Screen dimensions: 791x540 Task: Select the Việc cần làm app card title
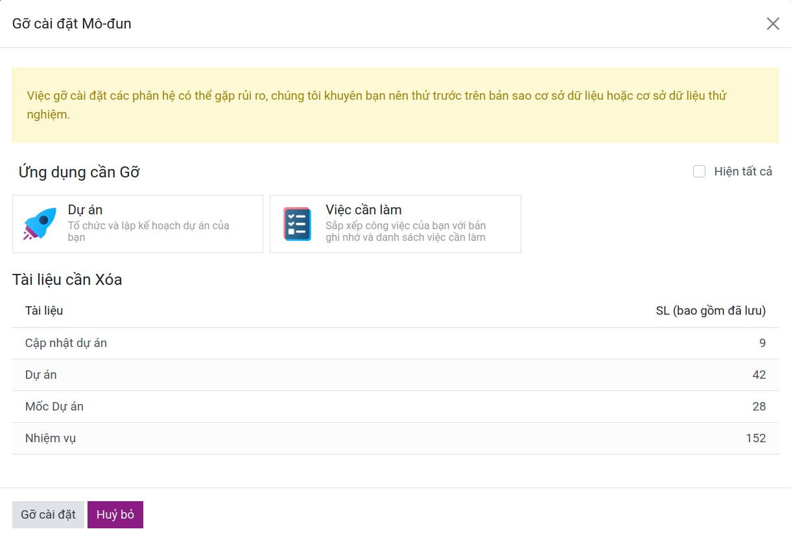pyautogui.click(x=364, y=210)
